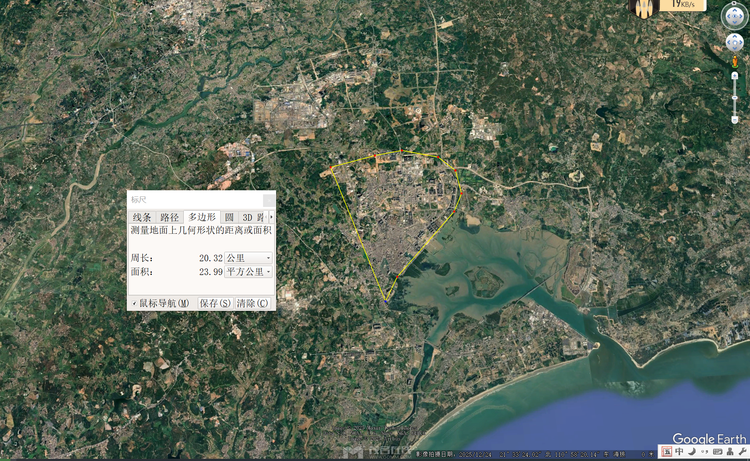Click the look joystick eye icon
Viewport: 750px width, 461px height.
[x=734, y=16]
